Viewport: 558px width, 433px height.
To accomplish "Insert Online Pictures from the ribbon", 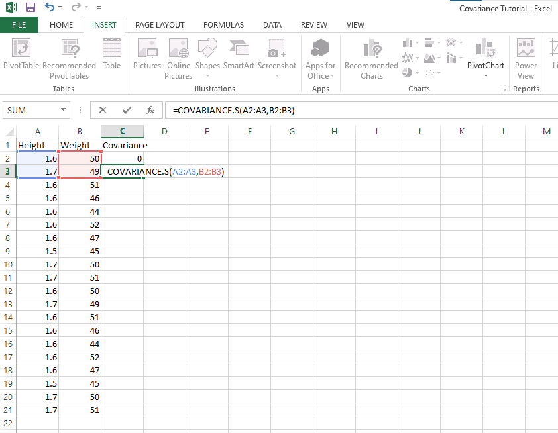I will [x=178, y=49].
